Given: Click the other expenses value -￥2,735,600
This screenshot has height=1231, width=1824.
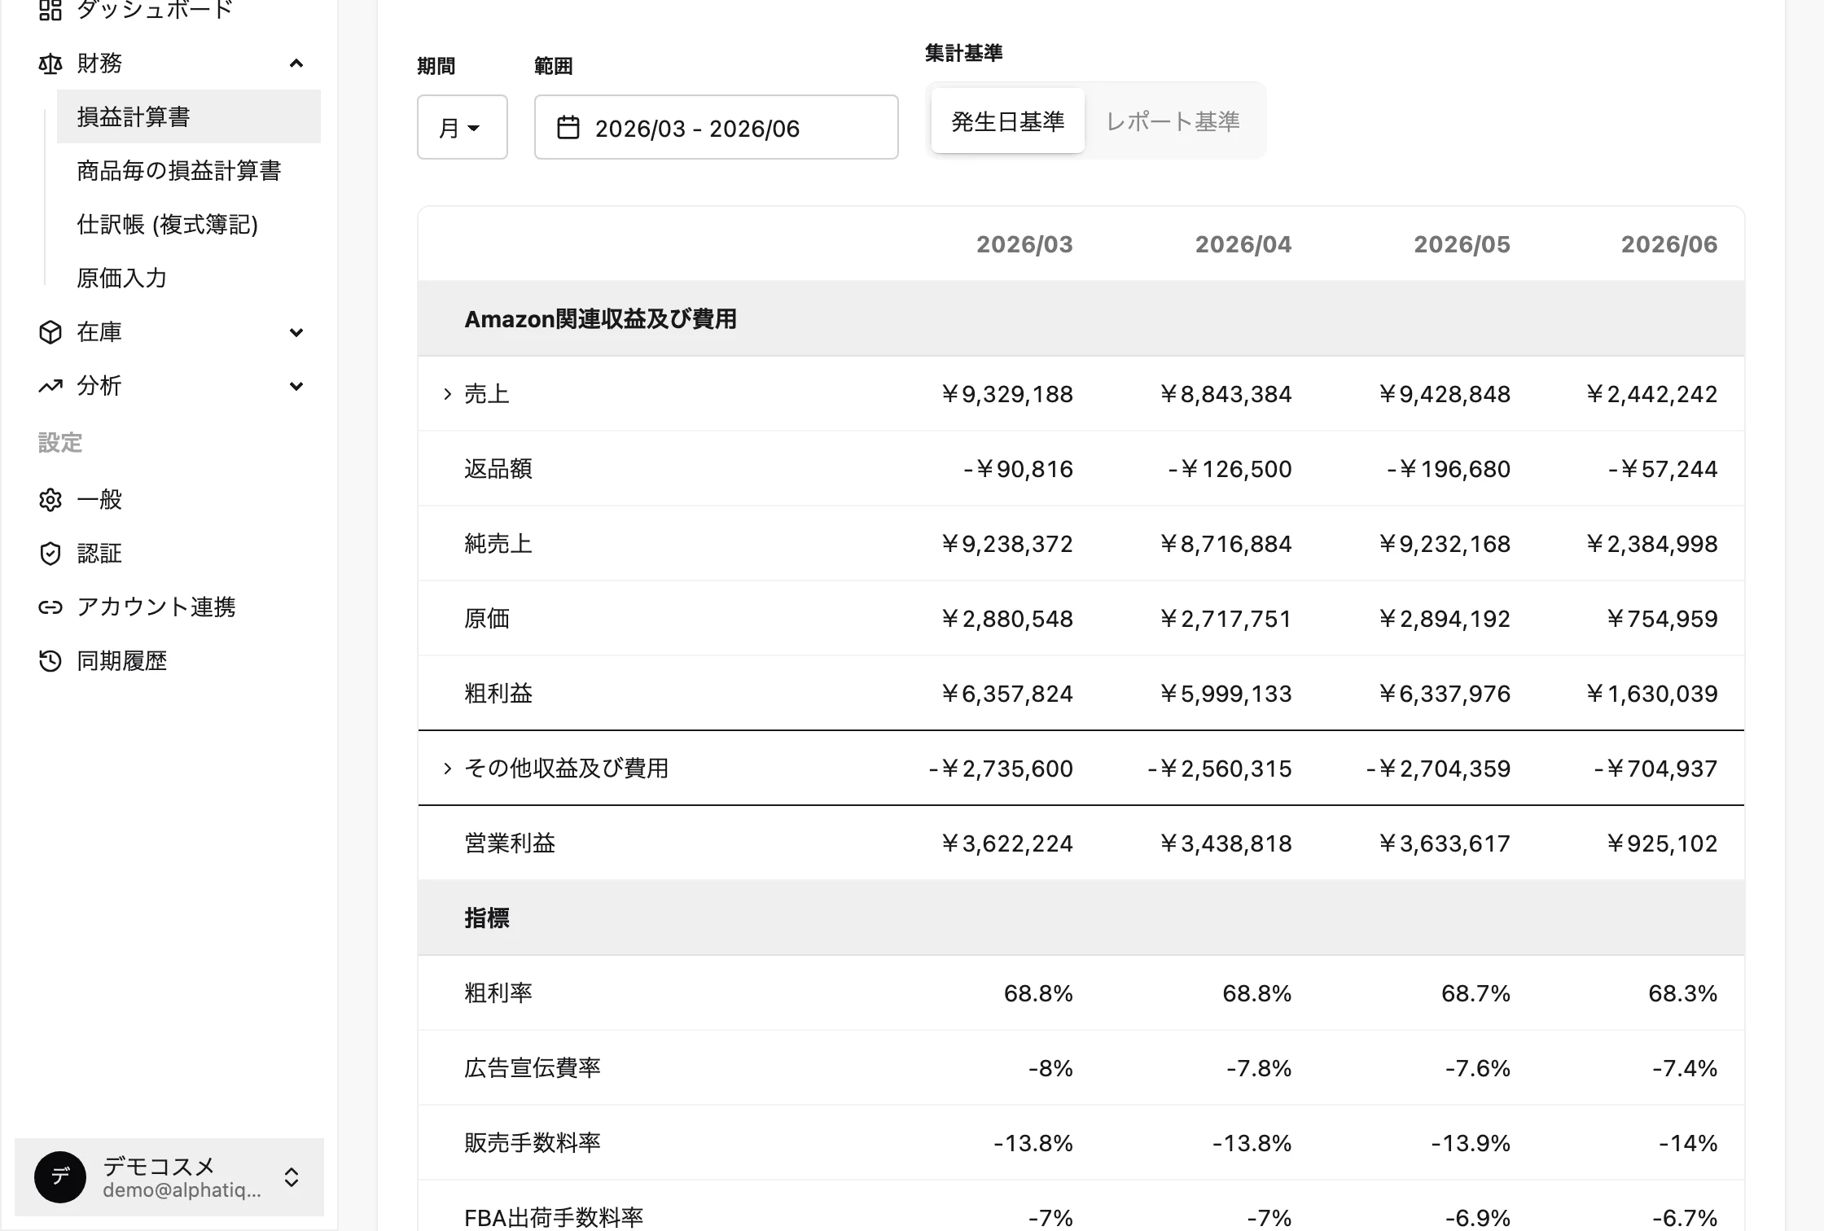Looking at the screenshot, I should [x=1001, y=769].
